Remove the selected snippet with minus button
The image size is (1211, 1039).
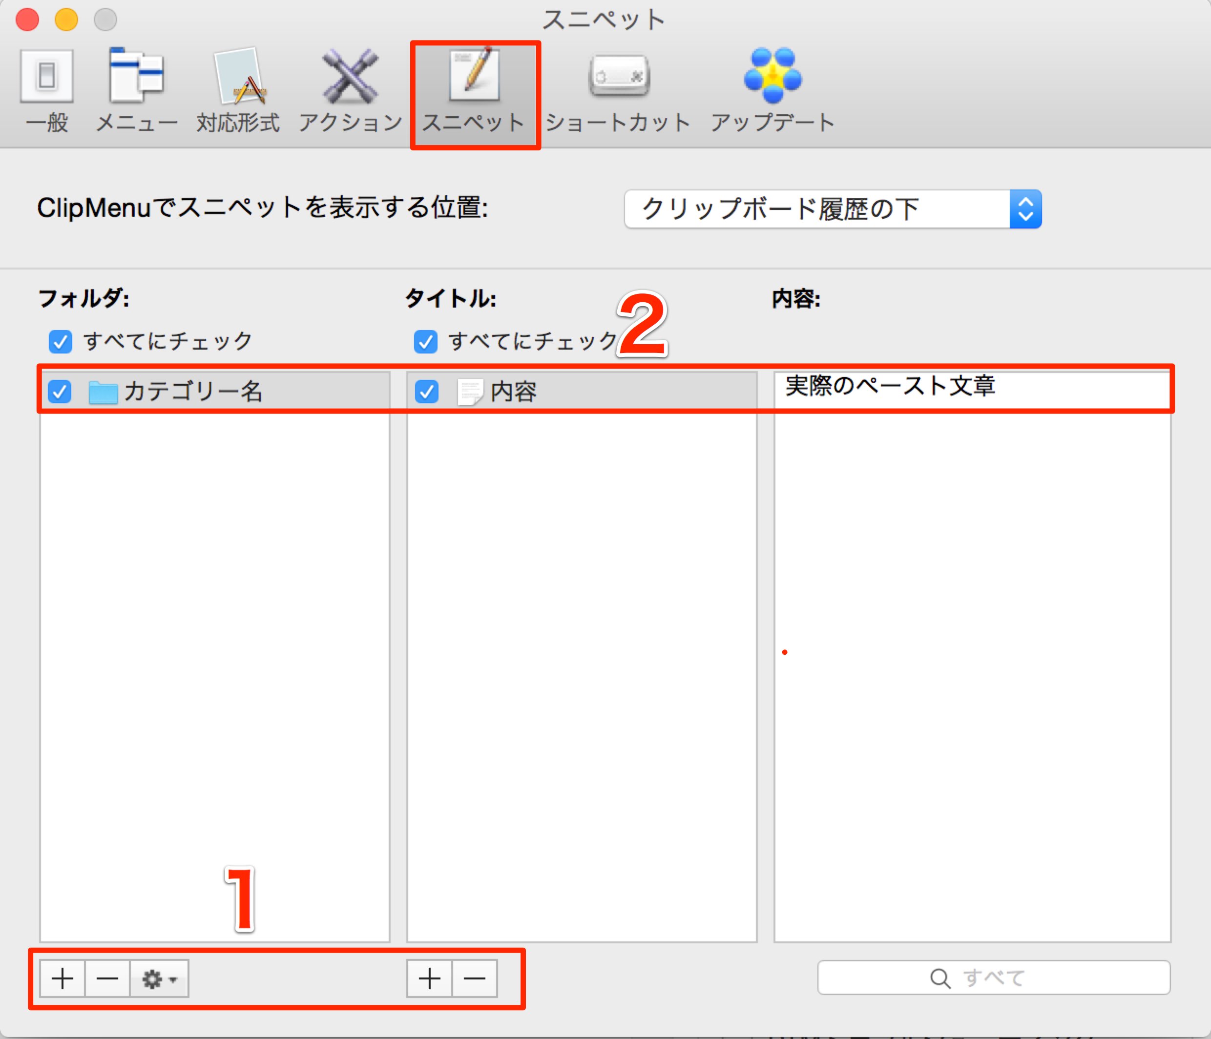pos(475,979)
